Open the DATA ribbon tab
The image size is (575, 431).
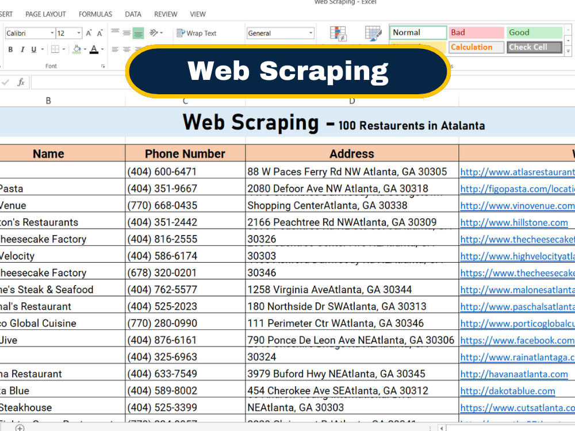133,14
